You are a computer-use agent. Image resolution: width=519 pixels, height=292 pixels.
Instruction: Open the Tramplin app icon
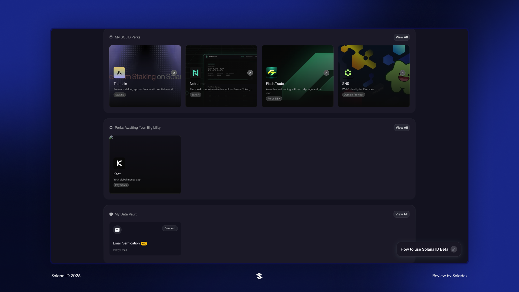pos(119,72)
